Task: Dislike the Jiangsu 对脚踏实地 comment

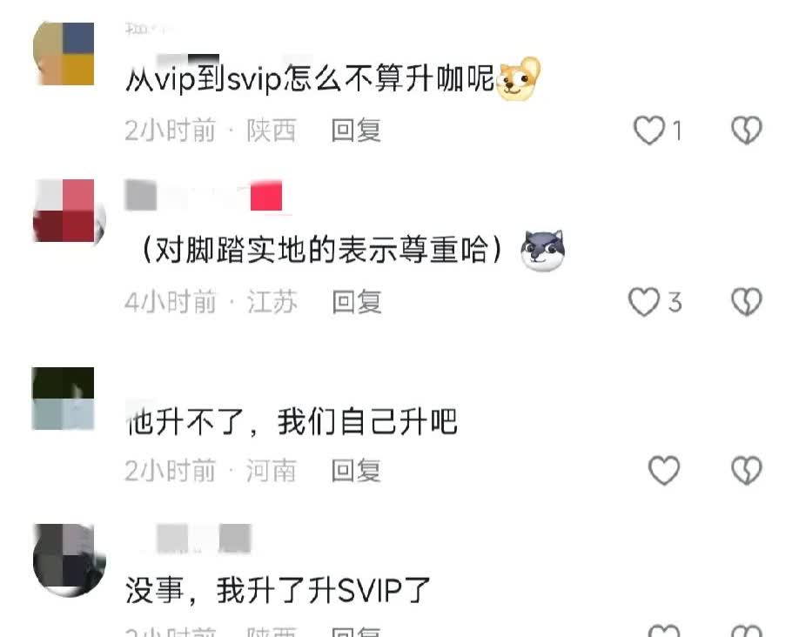Action: pos(747,302)
